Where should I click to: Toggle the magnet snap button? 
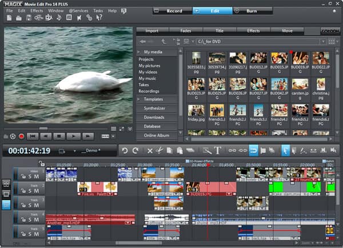point(253,150)
